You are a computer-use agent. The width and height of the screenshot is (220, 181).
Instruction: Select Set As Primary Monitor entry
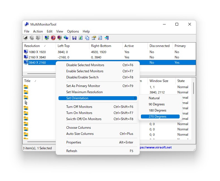(x=98, y=86)
